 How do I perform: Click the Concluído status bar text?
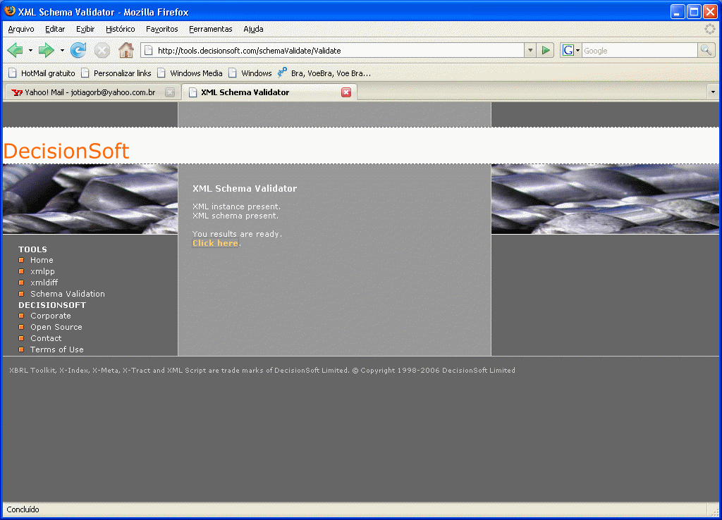pyautogui.click(x=23, y=509)
